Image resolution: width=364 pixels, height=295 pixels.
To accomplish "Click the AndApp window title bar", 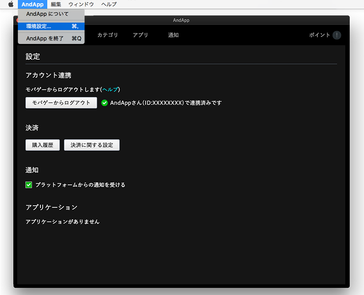I will (x=181, y=20).
